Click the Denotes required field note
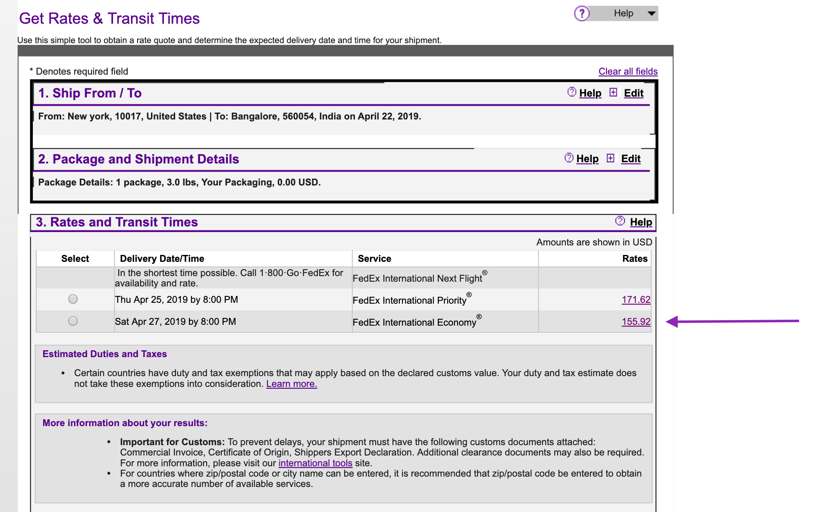 79,72
